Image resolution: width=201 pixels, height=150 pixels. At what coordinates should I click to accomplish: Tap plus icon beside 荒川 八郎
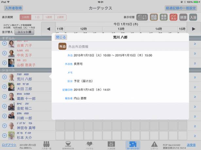4,77
